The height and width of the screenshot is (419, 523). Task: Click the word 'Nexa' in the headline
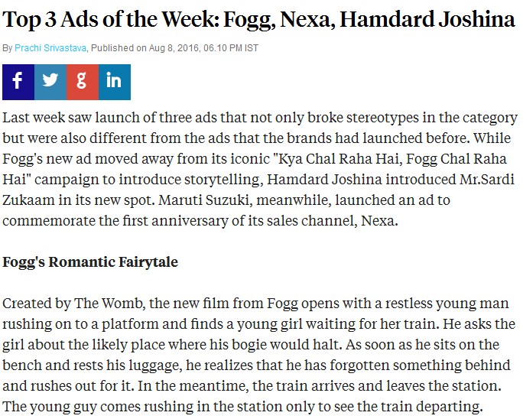(307, 19)
